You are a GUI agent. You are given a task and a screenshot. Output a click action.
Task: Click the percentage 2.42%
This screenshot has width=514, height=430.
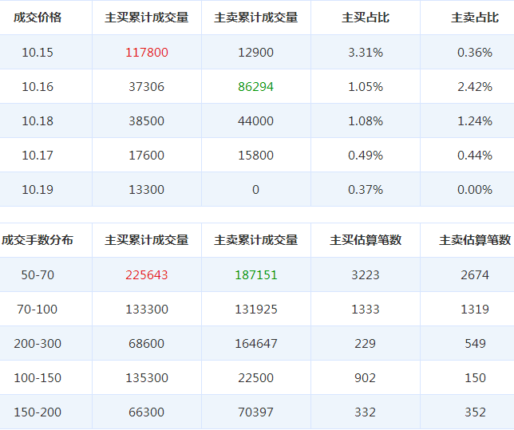click(475, 87)
